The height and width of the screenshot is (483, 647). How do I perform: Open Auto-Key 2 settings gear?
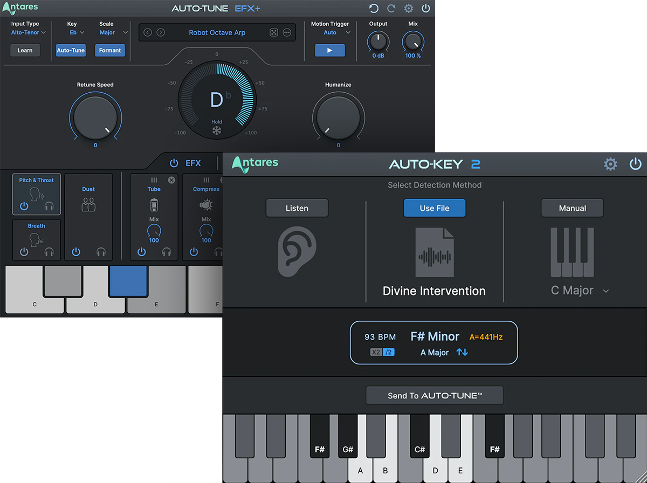(x=610, y=164)
